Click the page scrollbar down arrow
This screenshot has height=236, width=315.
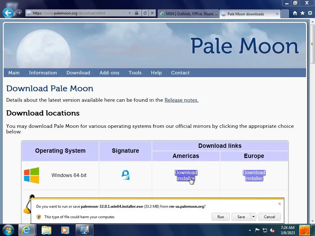click(x=313, y=221)
